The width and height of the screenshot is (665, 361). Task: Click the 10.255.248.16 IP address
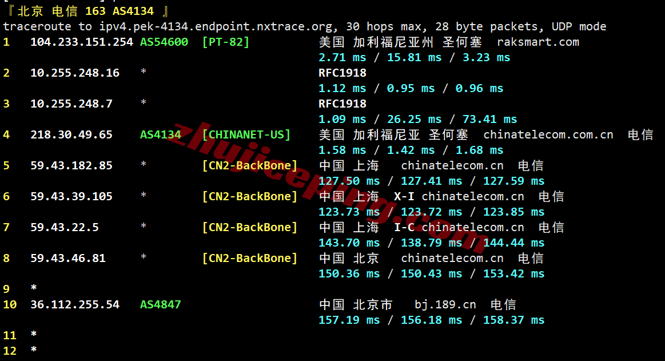(x=75, y=73)
